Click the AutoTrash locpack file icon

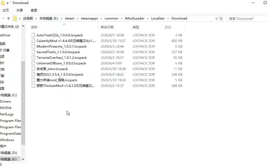point(33,35)
